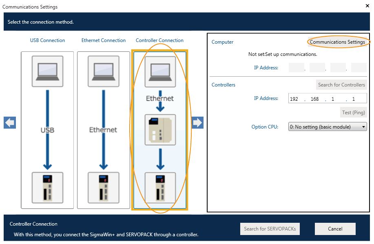Click the SERVOPACK icon under Ethernet Connection
This screenshot has width=374, height=244.
point(104,187)
